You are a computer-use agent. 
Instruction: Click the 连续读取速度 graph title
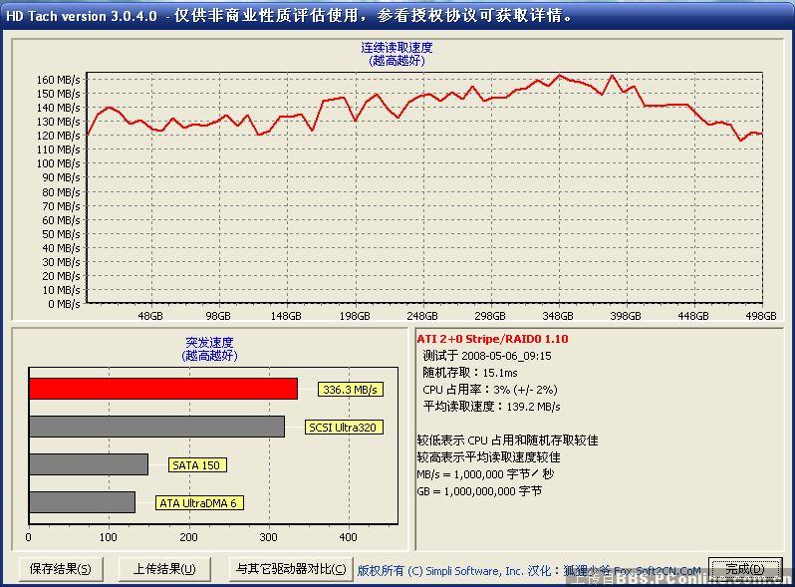point(397,47)
